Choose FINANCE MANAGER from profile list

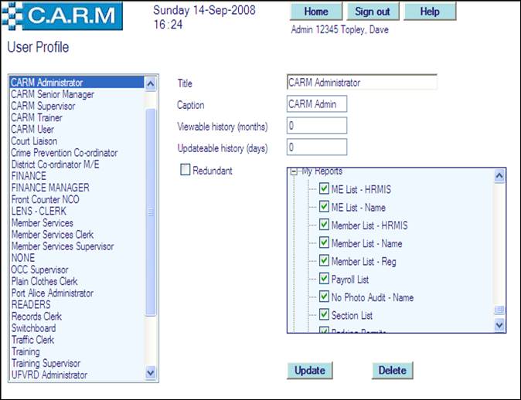coord(49,188)
